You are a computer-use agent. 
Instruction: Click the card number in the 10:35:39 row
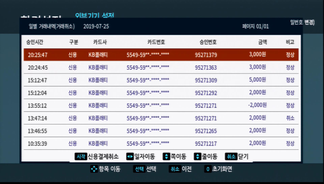[148, 143]
